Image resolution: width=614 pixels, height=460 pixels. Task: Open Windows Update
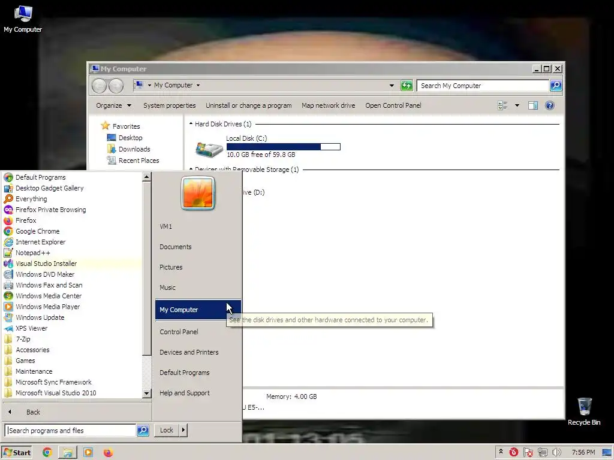pyautogui.click(x=34, y=317)
